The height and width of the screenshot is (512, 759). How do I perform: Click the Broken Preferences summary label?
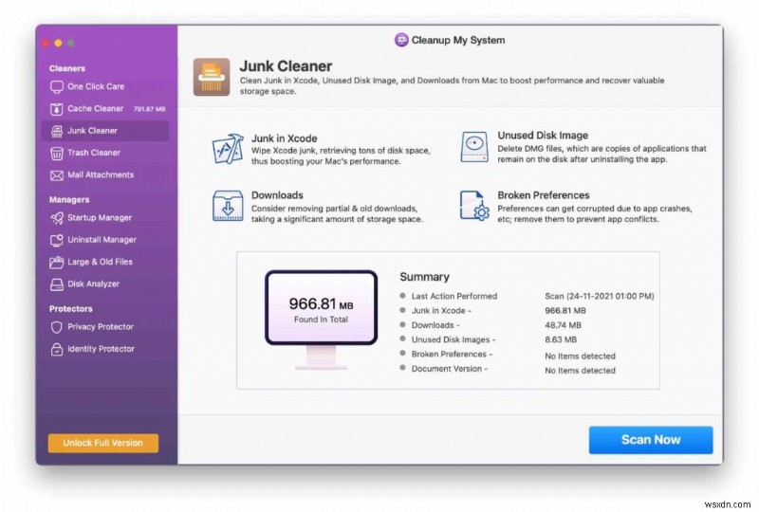[452, 355]
